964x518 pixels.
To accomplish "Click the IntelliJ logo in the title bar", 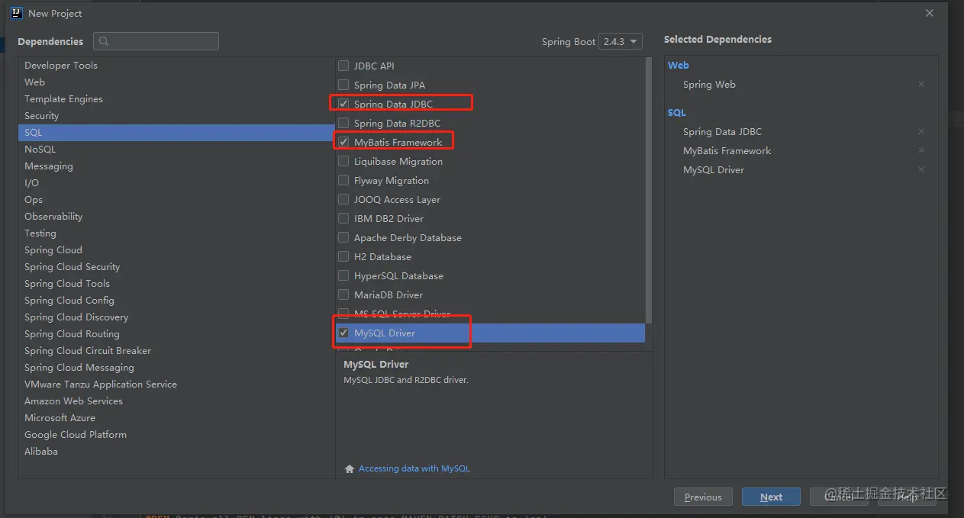I will coord(16,13).
